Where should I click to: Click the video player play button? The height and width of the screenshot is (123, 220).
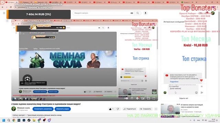(x=15, y=98)
